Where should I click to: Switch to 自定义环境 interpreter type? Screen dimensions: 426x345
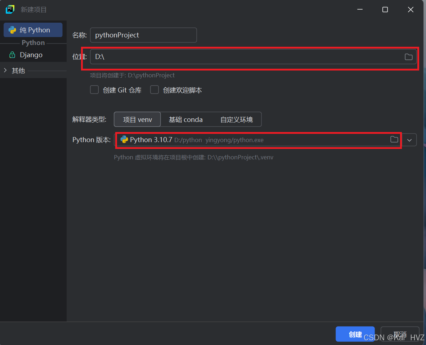tap(236, 119)
